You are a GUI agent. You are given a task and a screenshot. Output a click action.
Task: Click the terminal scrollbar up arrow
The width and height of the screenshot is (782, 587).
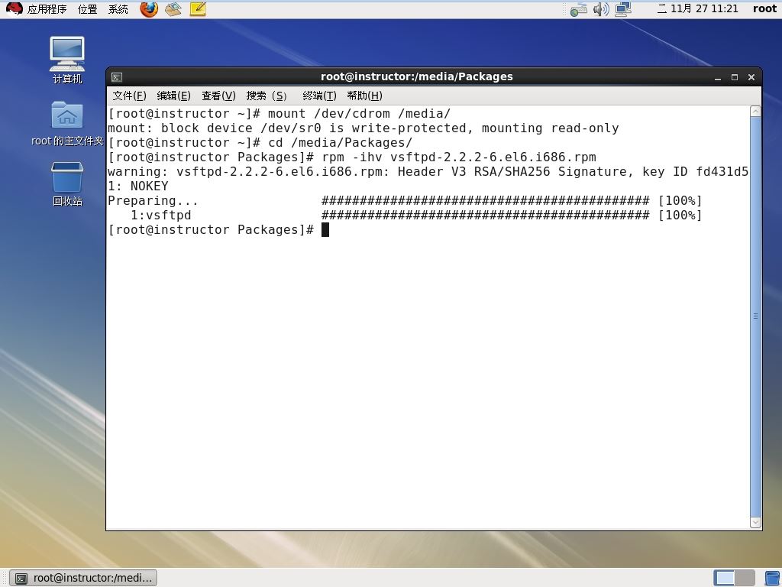pos(755,112)
